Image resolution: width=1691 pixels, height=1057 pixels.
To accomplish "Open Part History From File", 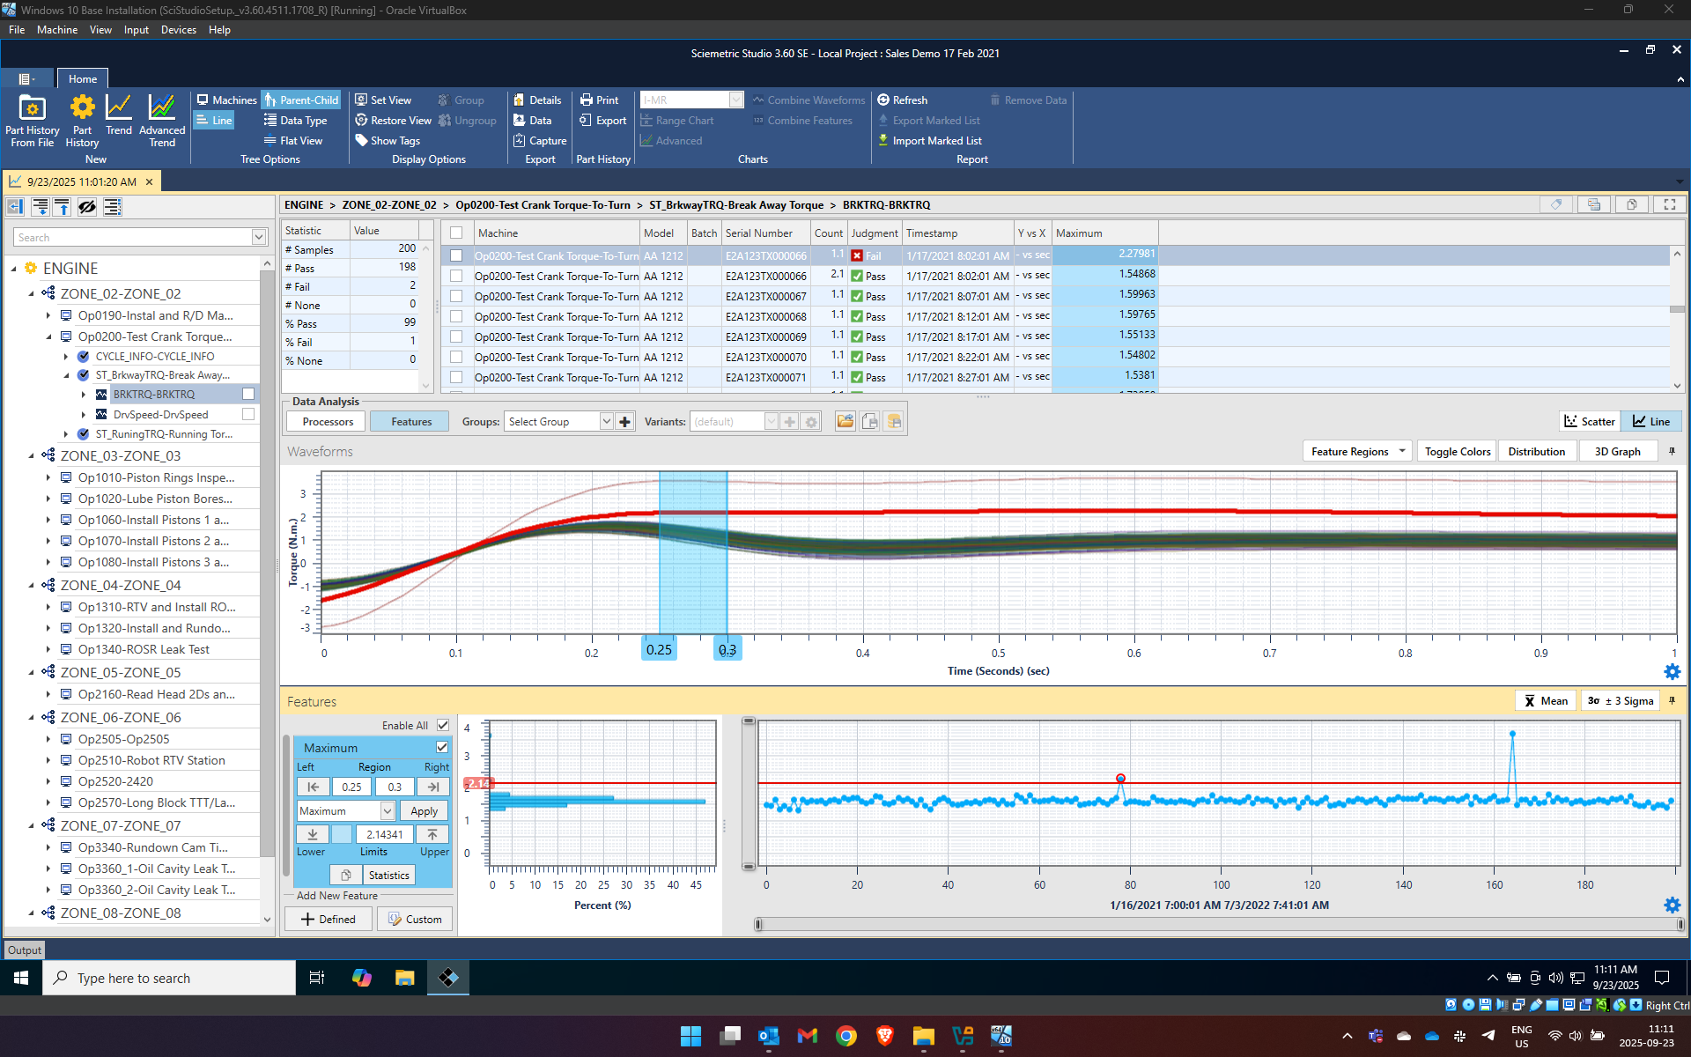I will click(x=32, y=121).
